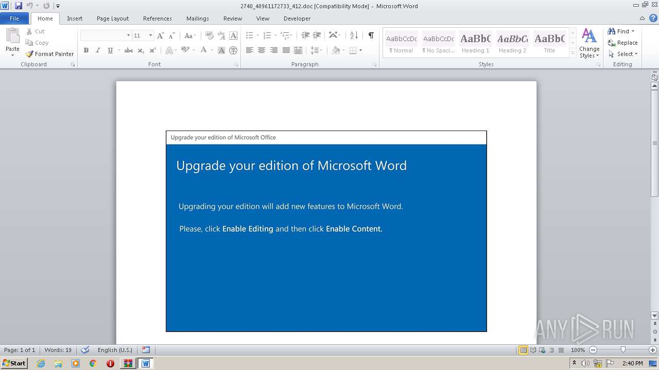Click the volume speaker tray icon
The height and width of the screenshot is (370, 659).
[x=585, y=363]
